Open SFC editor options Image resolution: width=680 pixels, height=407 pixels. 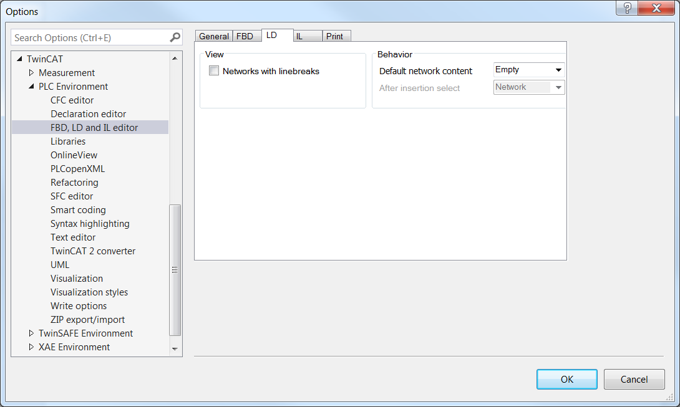coord(72,196)
